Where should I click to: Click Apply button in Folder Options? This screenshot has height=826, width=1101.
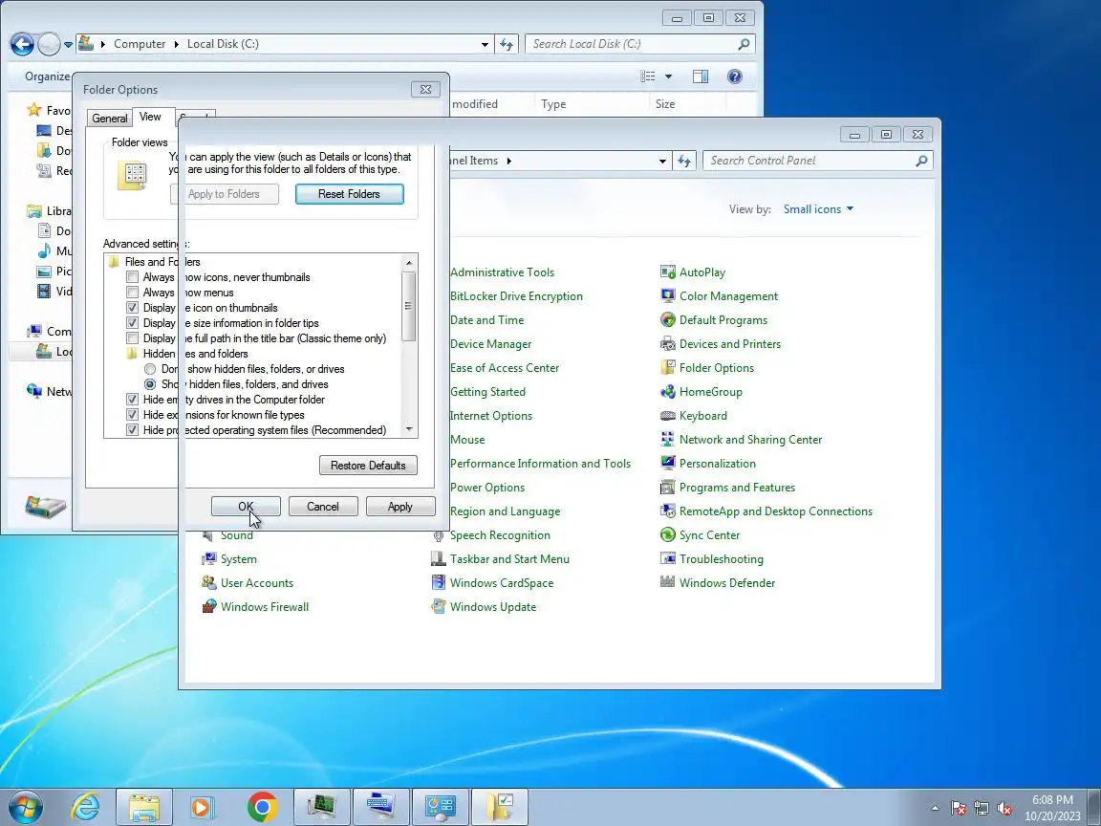[400, 507]
